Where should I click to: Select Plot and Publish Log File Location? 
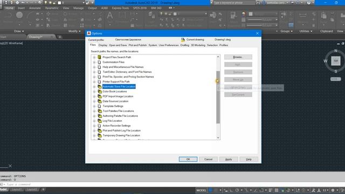[x=122, y=130]
